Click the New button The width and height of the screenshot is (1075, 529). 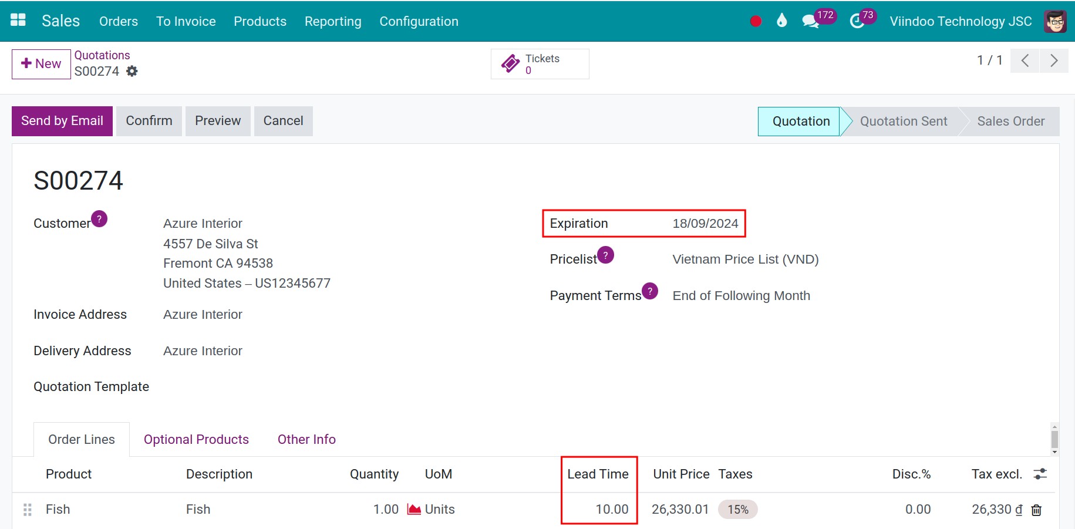click(x=41, y=64)
